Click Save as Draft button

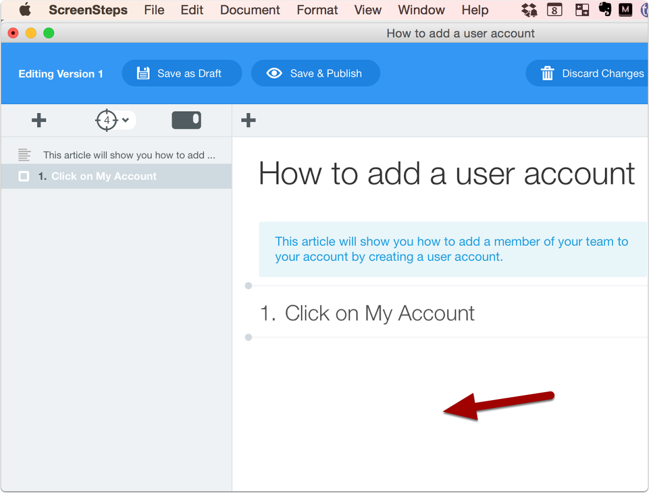(182, 73)
